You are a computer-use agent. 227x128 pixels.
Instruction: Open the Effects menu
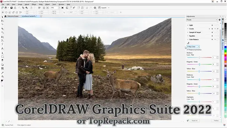(x=34, y=4)
